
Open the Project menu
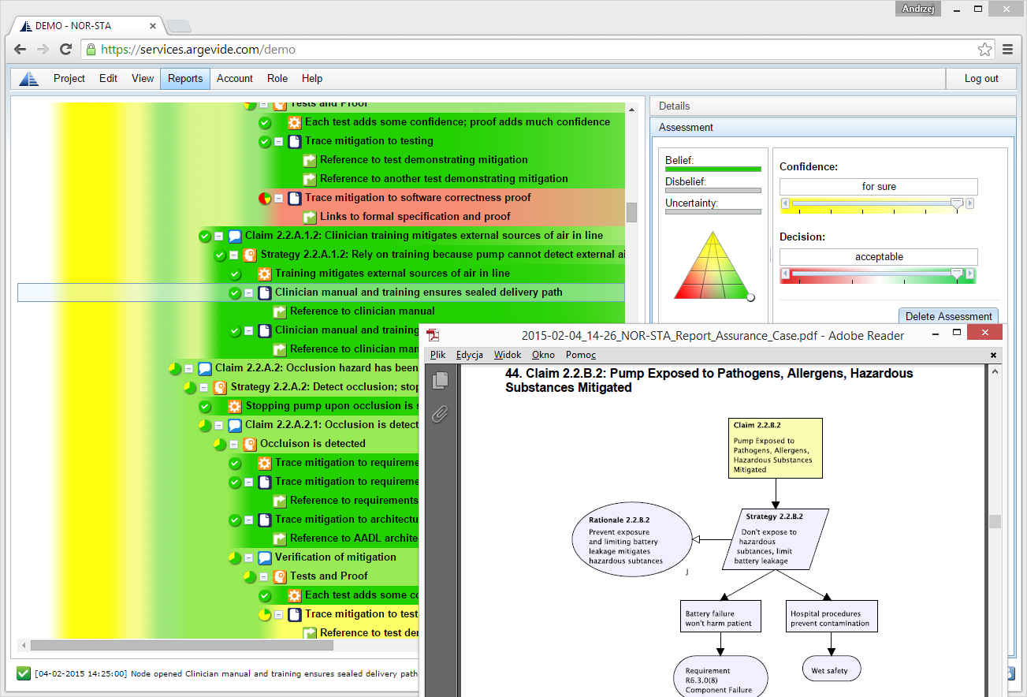tap(69, 79)
